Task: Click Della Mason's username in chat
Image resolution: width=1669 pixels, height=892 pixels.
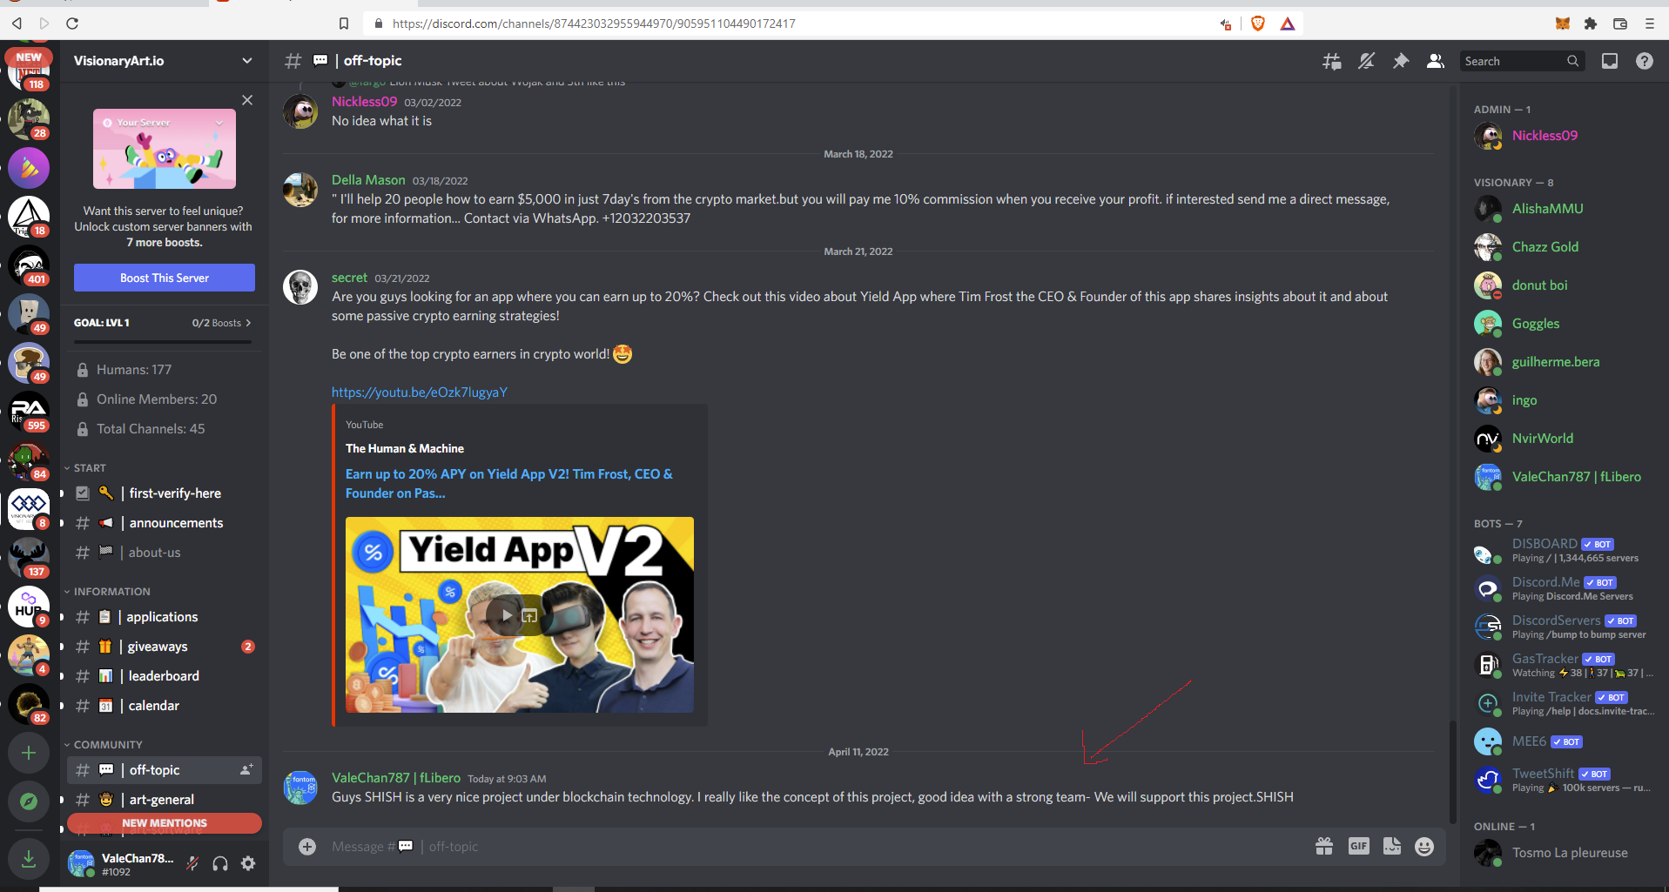Action: tap(368, 180)
